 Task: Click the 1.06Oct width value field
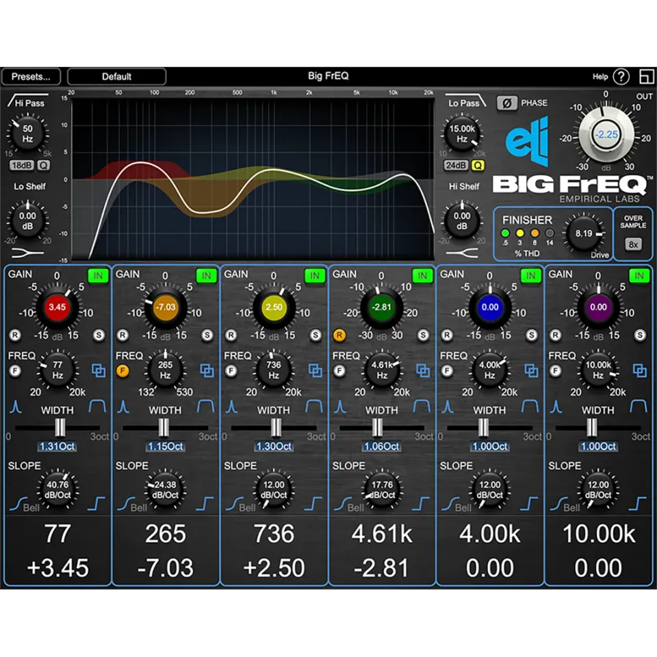click(x=381, y=447)
